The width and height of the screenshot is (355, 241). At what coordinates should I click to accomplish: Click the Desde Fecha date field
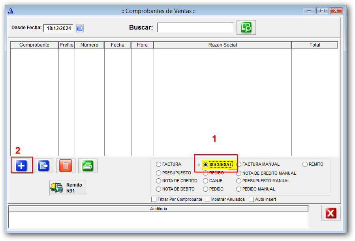[58, 28]
